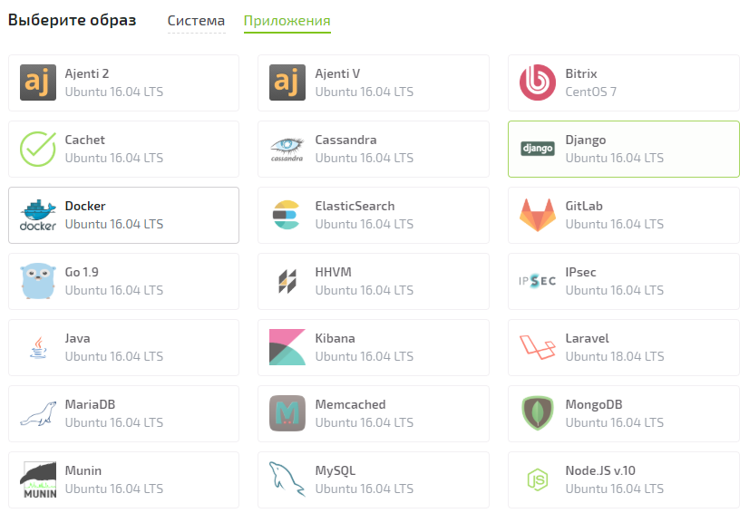The height and width of the screenshot is (513, 749).
Task: Select the MariaDB image title
Action: [x=90, y=404]
